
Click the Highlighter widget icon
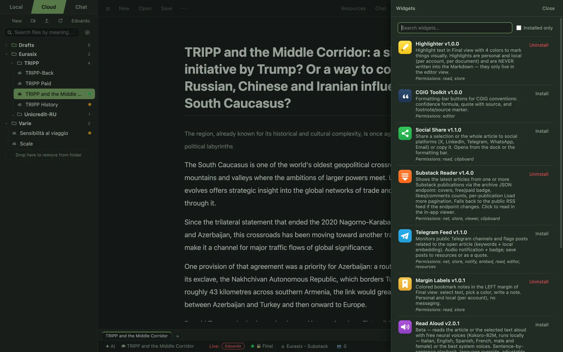pyautogui.click(x=405, y=47)
